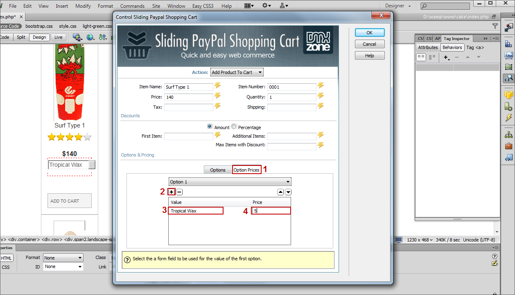
Task: Switch to the Option Prices tab
Action: [246, 170]
